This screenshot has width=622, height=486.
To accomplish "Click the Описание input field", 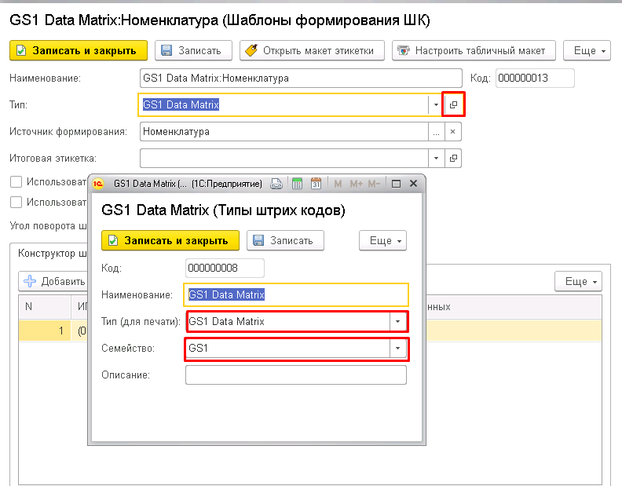I will (296, 375).
